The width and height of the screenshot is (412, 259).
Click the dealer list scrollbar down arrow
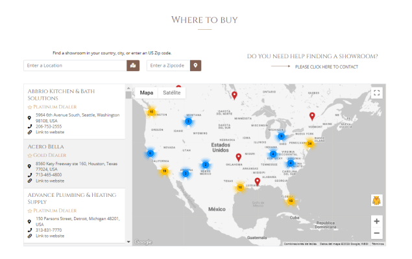128,242
